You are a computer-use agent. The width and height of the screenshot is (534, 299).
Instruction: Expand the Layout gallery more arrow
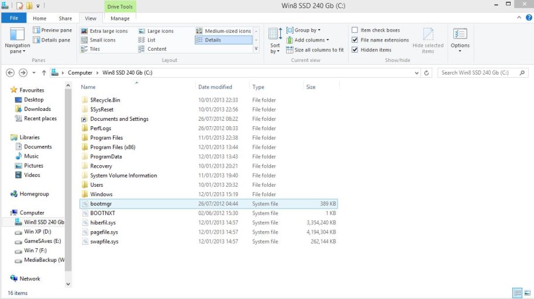click(x=256, y=49)
